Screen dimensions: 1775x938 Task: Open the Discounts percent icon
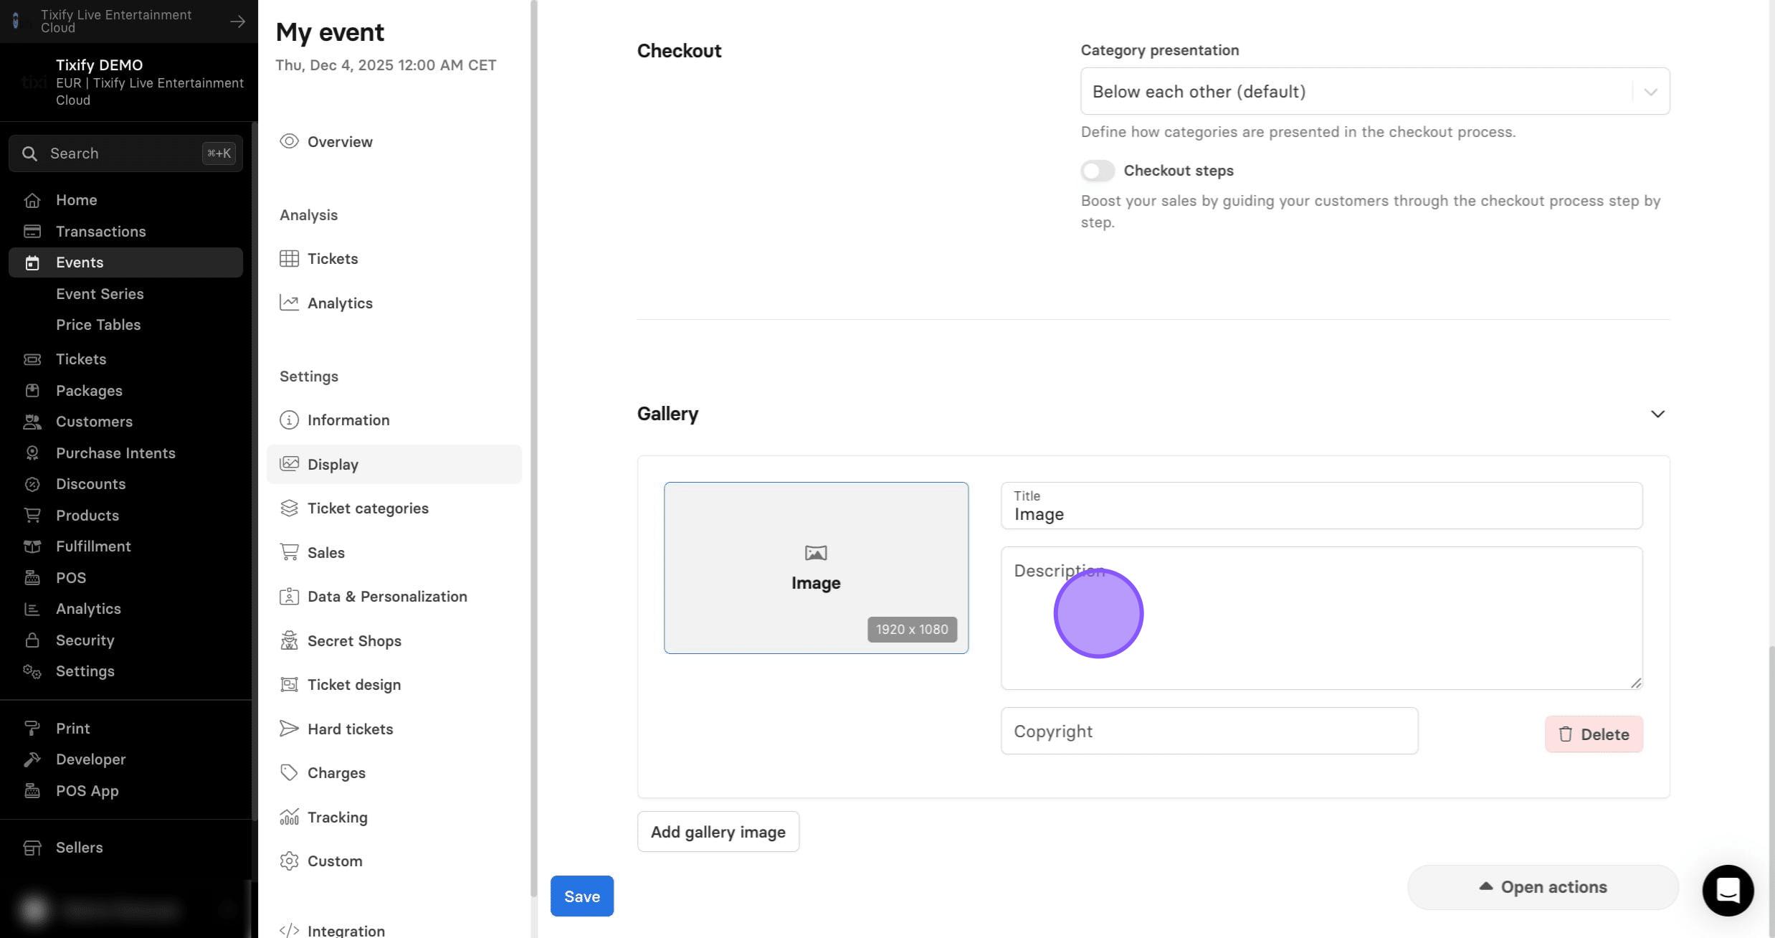point(32,484)
